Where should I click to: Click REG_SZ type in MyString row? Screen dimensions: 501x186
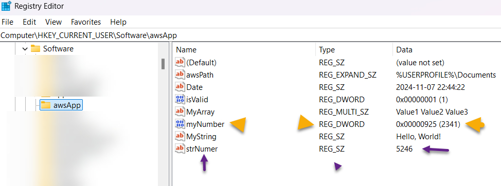(x=332, y=137)
